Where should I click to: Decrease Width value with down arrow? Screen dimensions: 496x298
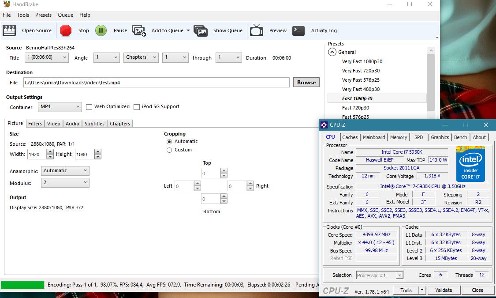click(50, 157)
